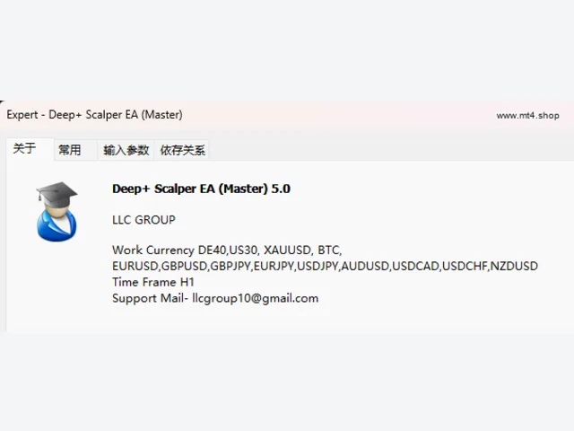Click the Deep+ Scalper EA (Master) 5.0 heading
Screen dimensions: 574x431
[x=201, y=189]
